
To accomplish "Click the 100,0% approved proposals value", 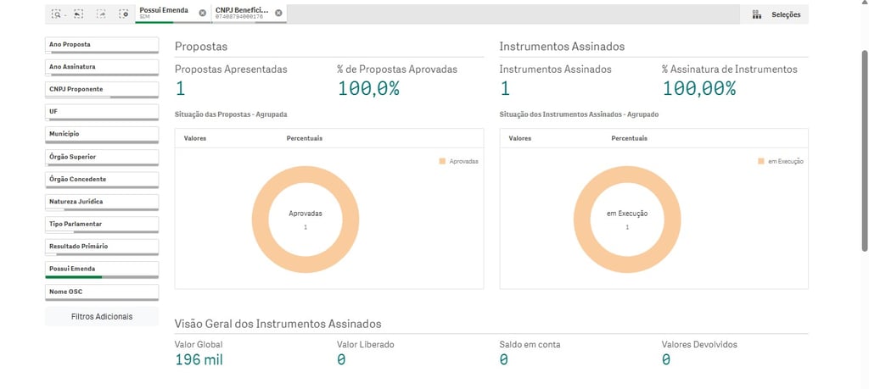I will (x=368, y=88).
